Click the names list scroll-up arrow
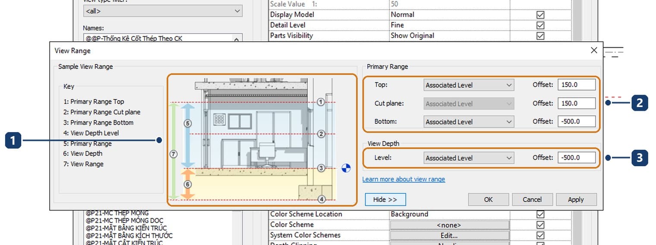Screen dimensions: 656x245 pos(237,39)
